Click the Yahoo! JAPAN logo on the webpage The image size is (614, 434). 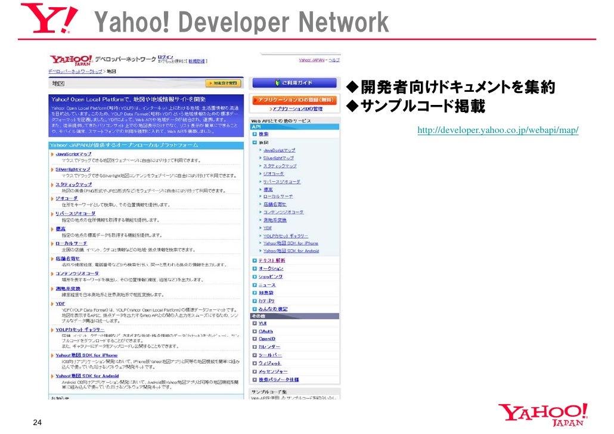pyautogui.click(x=71, y=60)
